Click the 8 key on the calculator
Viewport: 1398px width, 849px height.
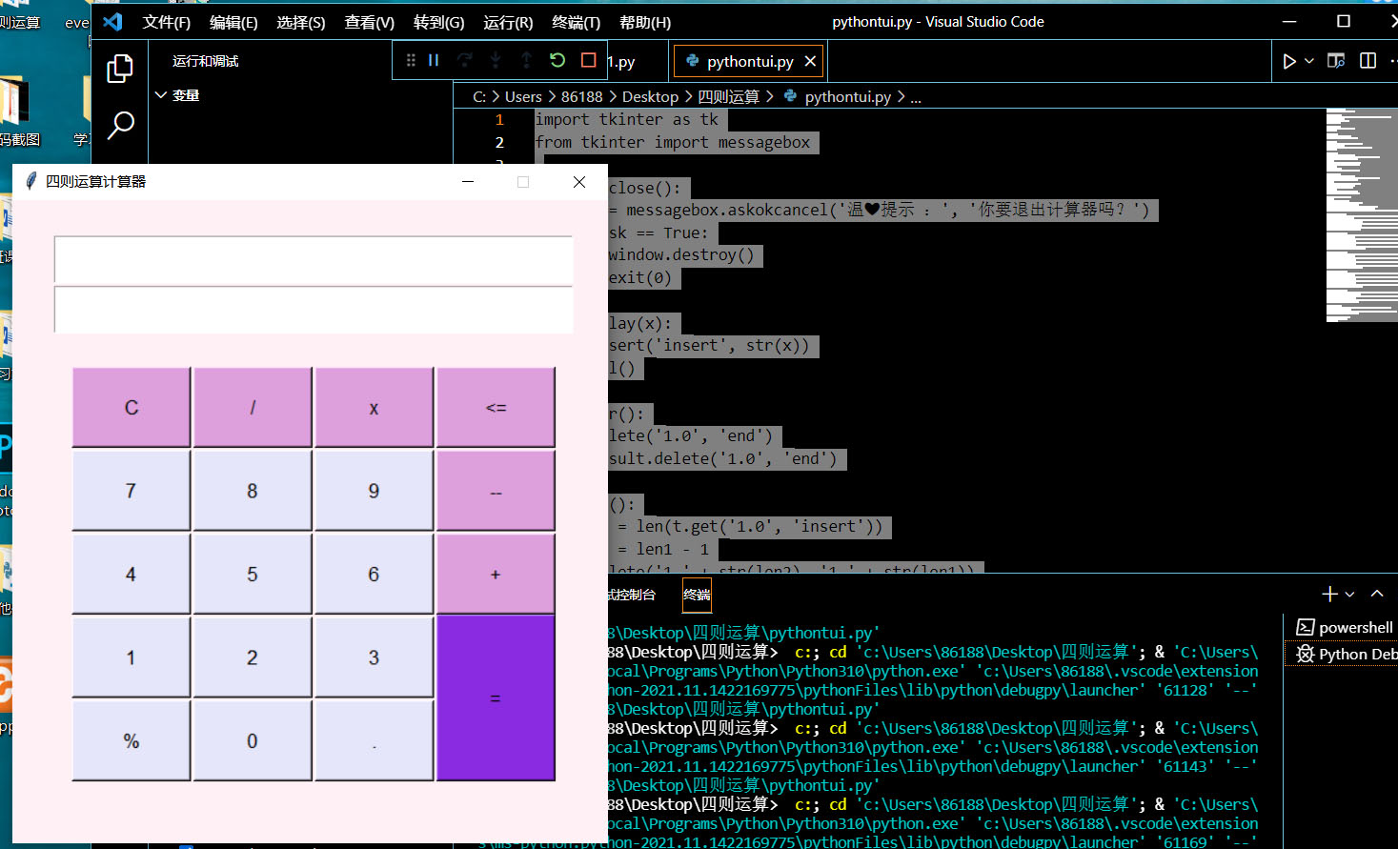coord(253,491)
